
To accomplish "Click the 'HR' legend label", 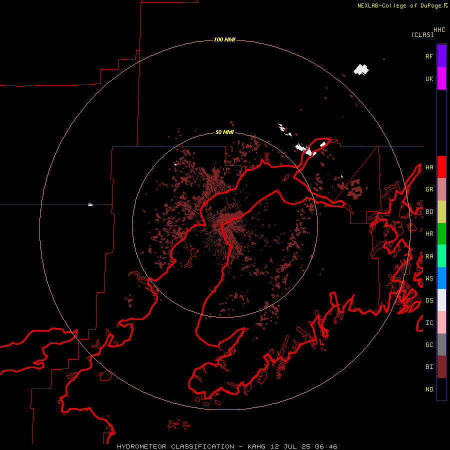I will (429, 233).
